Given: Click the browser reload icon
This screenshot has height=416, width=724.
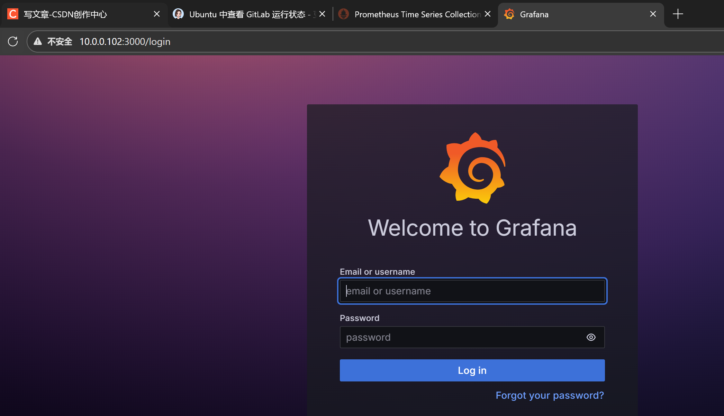Looking at the screenshot, I should tap(13, 41).
